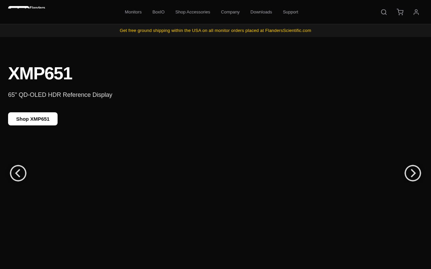Open the user account icon
431x269 pixels.
[416, 12]
